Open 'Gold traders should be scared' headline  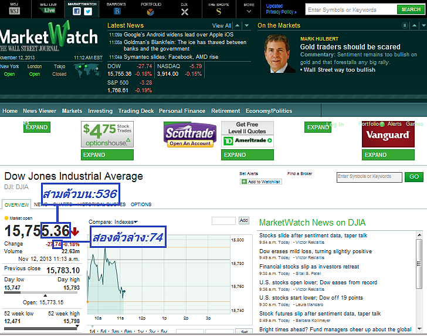coord(350,47)
